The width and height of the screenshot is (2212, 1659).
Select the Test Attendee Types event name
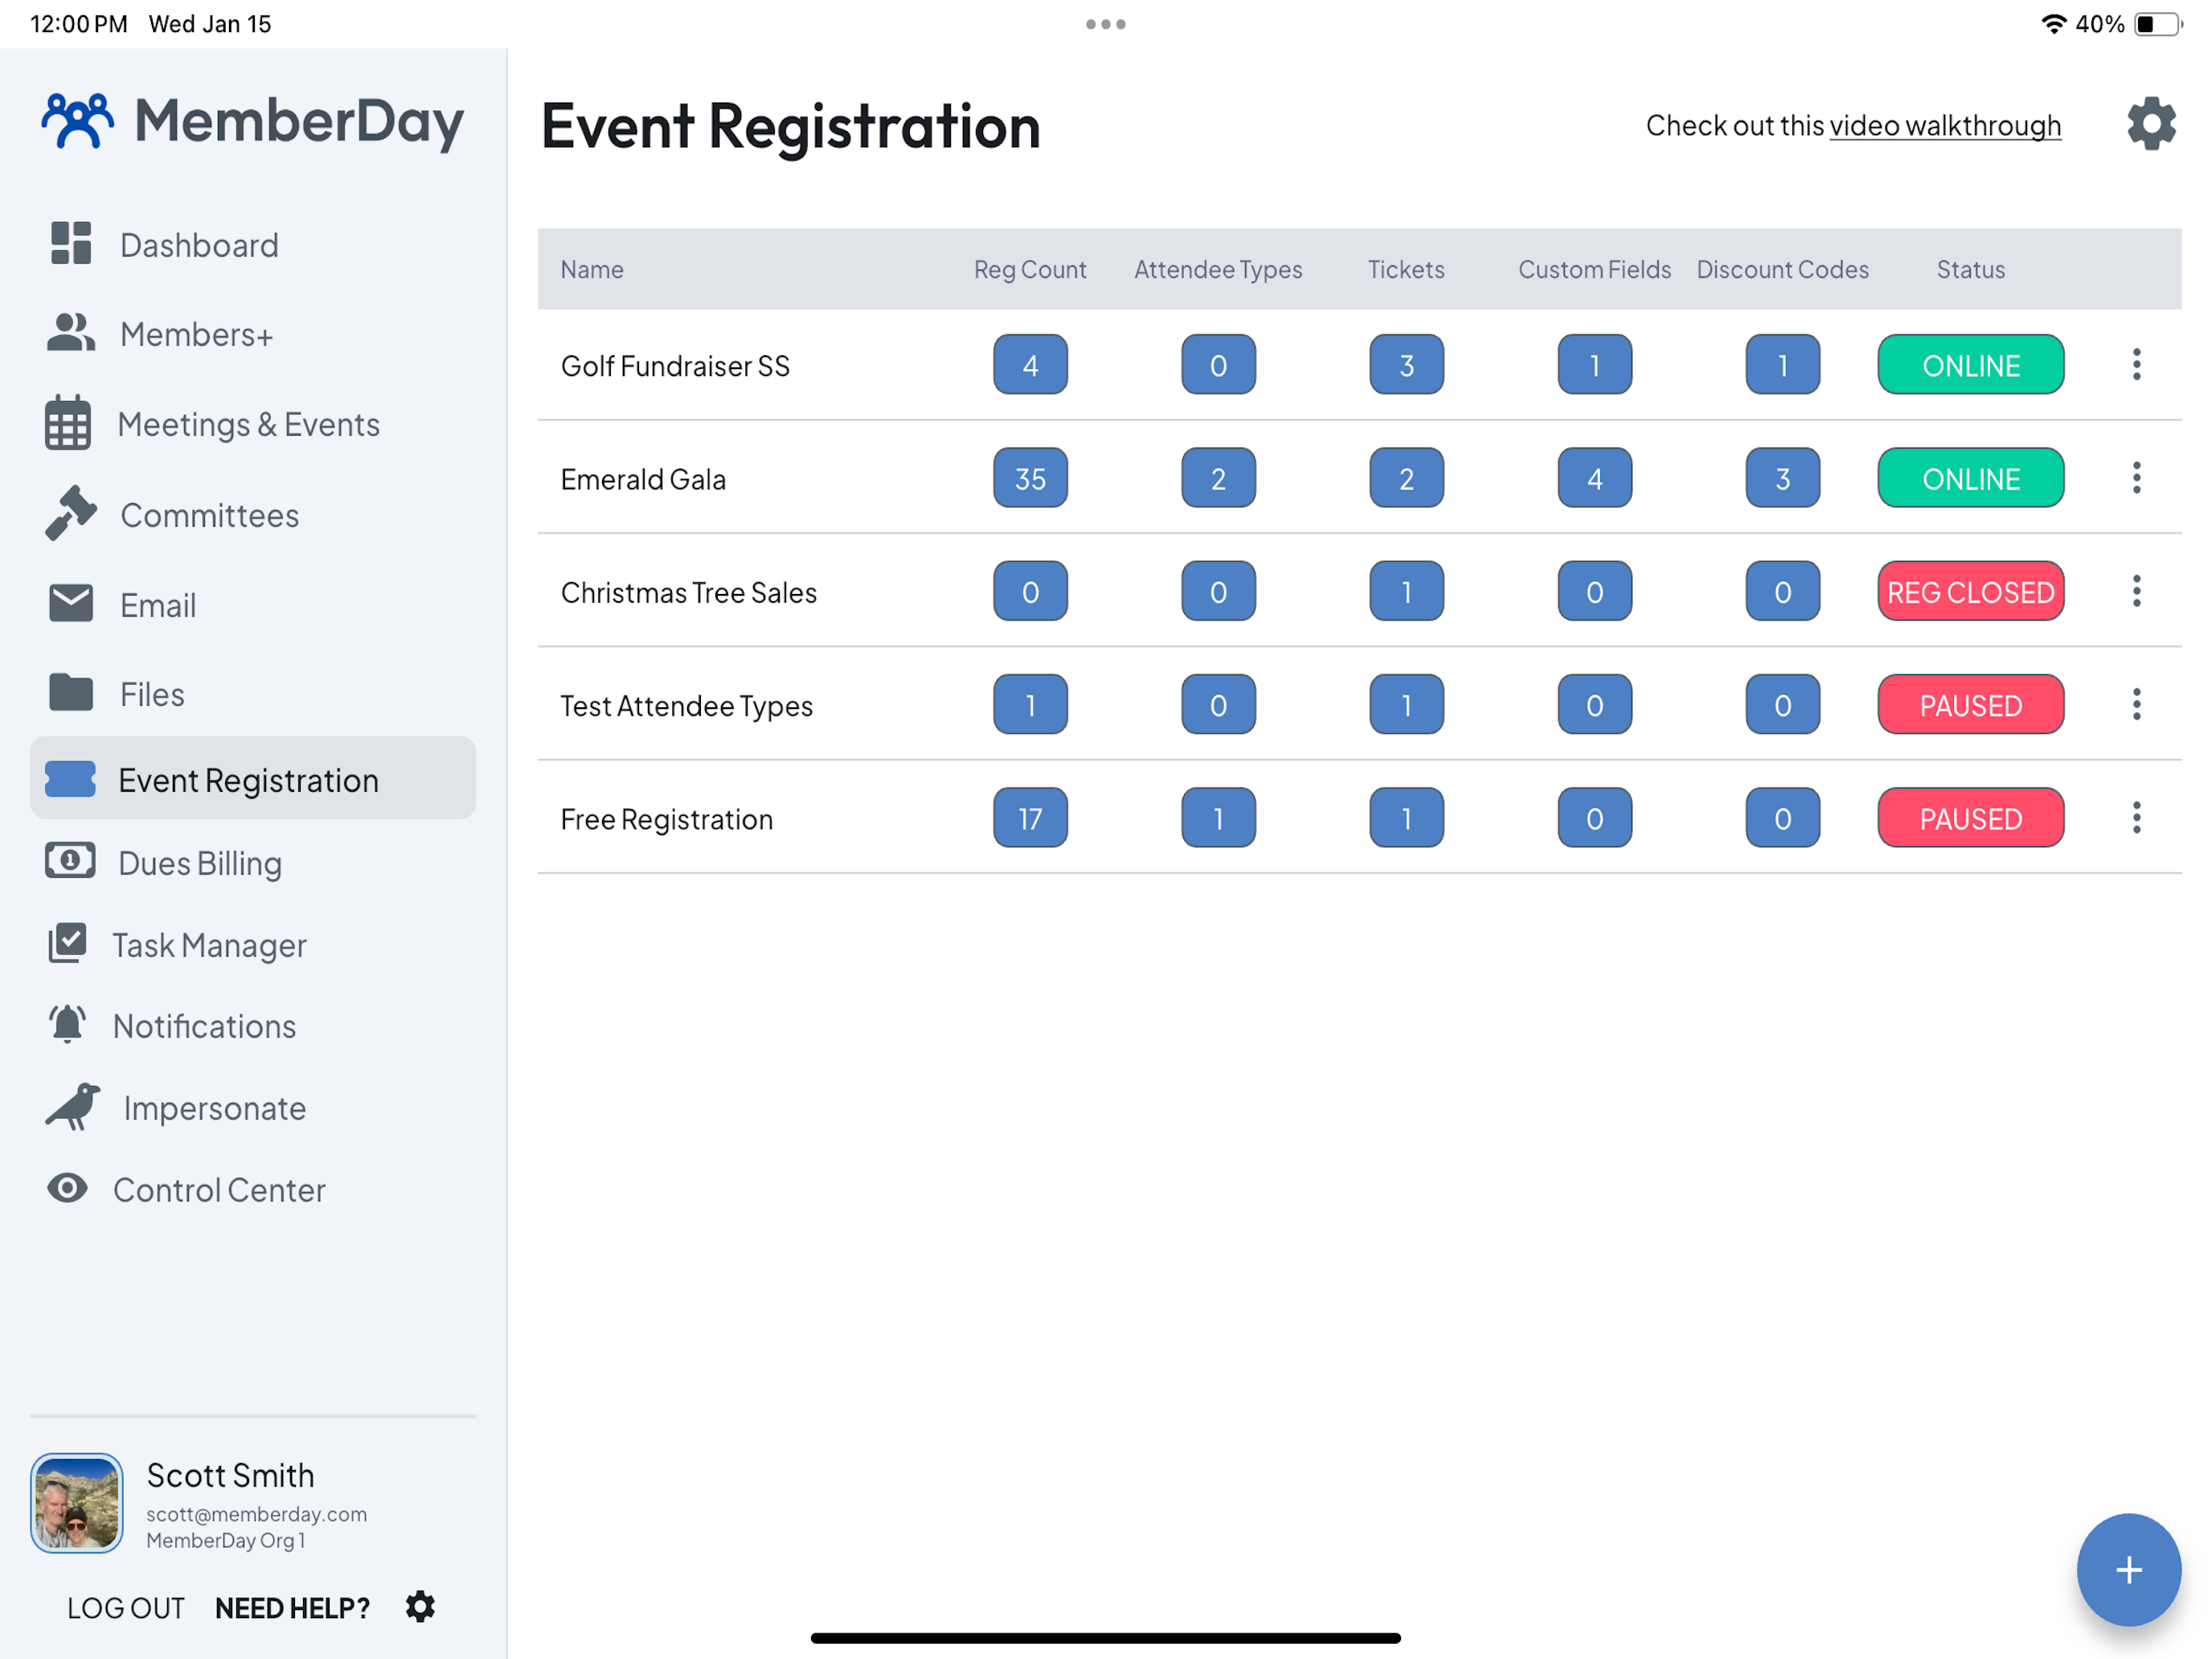point(686,706)
